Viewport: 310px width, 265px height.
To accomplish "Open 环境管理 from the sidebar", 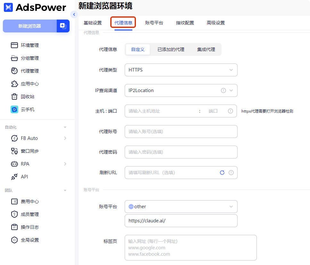I will coord(29,45).
